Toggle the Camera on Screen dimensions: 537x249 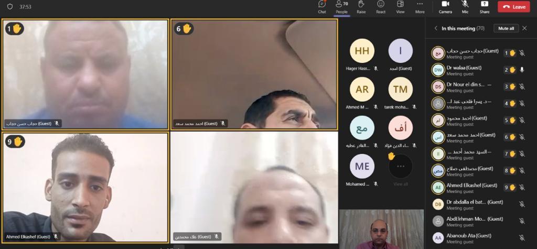tap(445, 6)
